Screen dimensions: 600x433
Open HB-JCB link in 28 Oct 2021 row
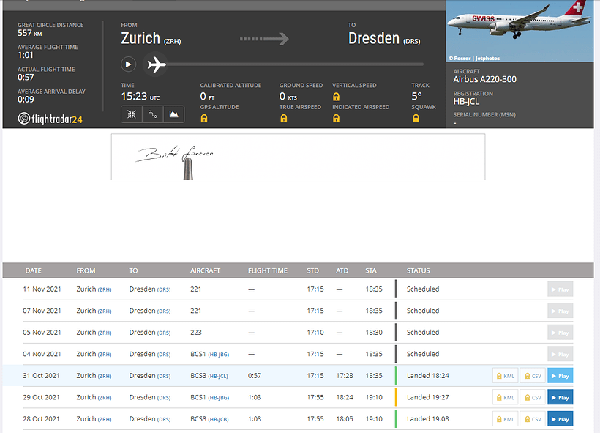pos(218,420)
